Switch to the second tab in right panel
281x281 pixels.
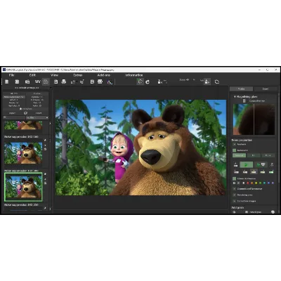pos(266,89)
